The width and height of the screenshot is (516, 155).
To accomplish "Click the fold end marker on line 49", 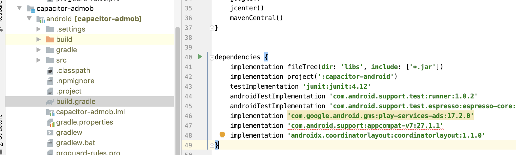I will point(212,145).
